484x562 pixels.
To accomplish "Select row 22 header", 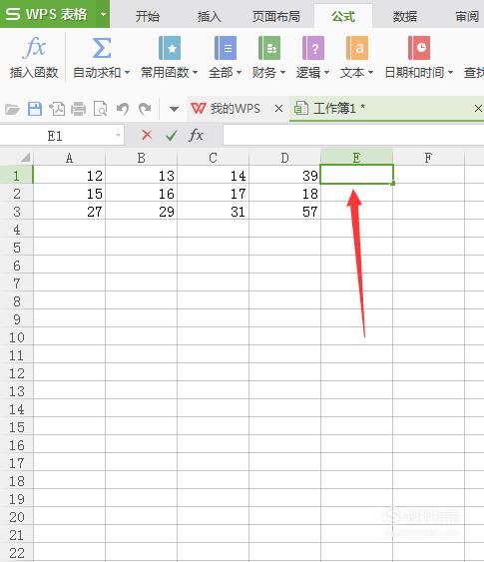I will pyautogui.click(x=17, y=553).
